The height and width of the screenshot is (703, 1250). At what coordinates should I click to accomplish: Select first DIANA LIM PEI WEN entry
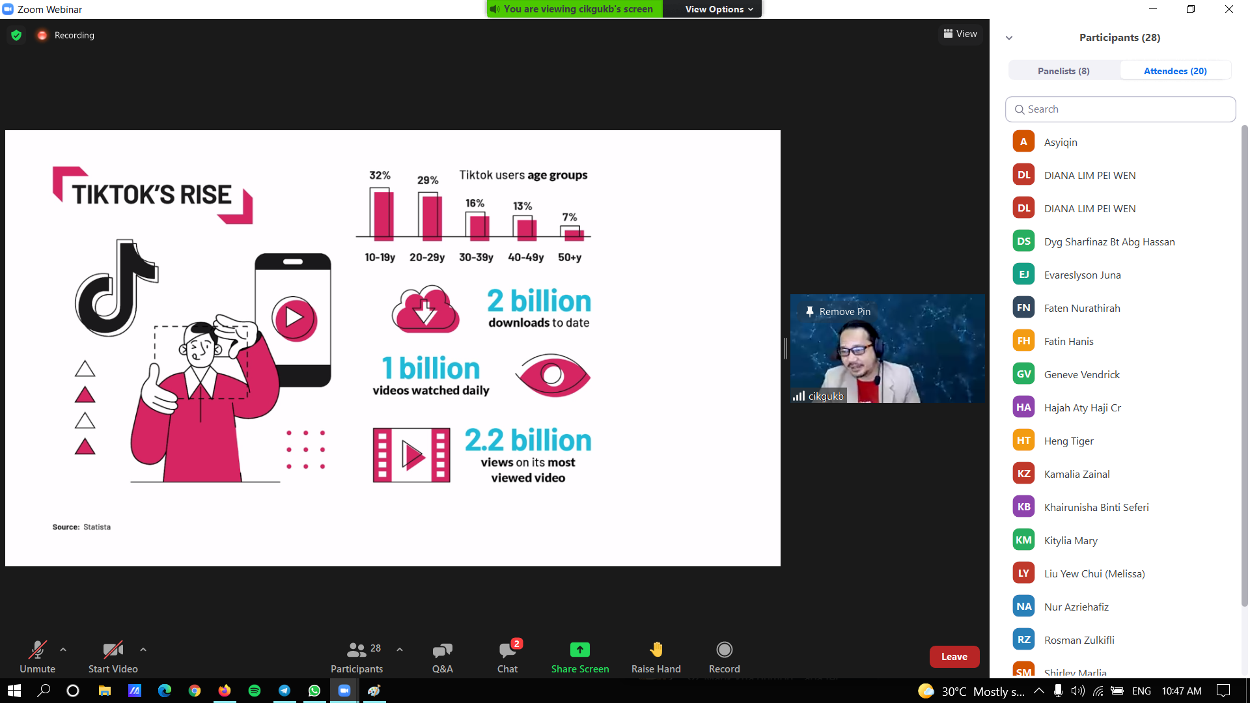[x=1120, y=175]
